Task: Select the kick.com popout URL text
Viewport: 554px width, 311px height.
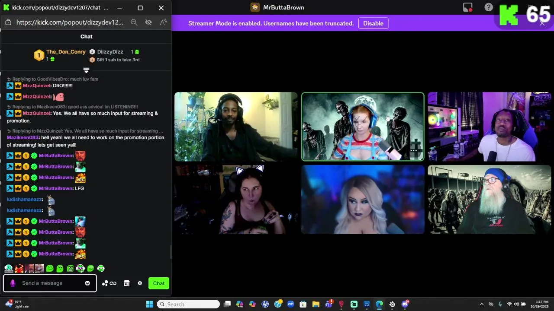Action: coord(70,22)
